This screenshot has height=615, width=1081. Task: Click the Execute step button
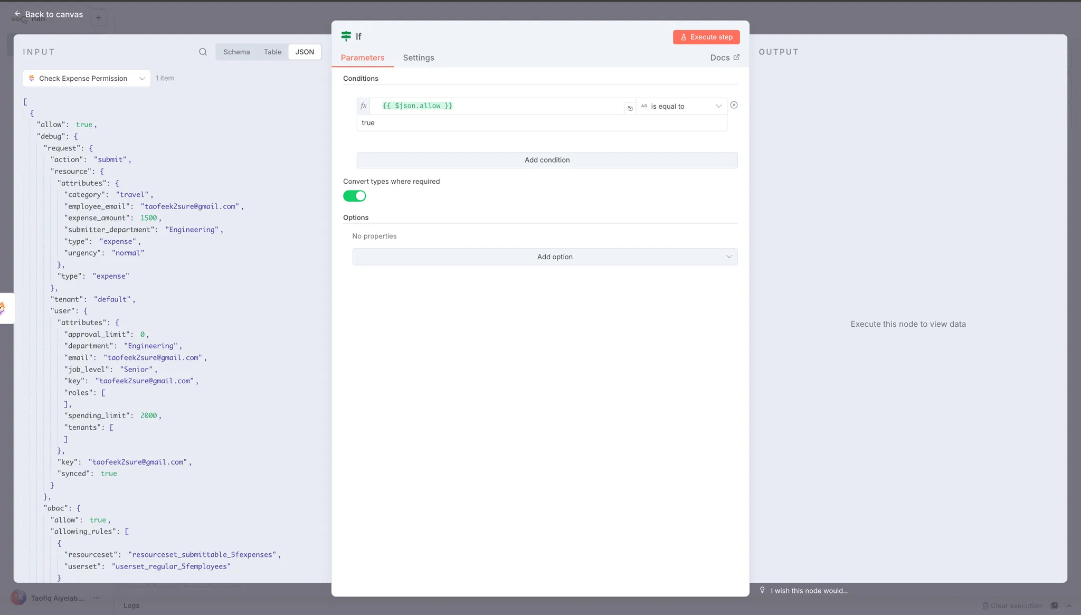click(x=706, y=37)
